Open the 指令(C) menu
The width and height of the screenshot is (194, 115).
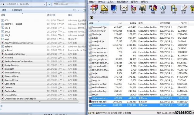tap(101, 2)
